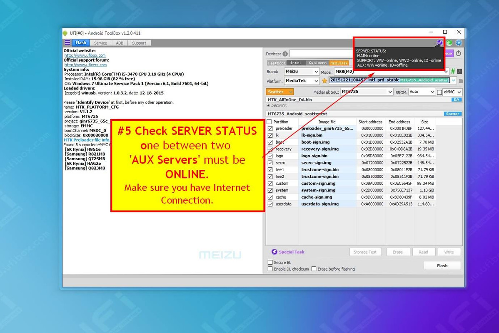
Task: Click the Devices info icon
Action: point(285,54)
